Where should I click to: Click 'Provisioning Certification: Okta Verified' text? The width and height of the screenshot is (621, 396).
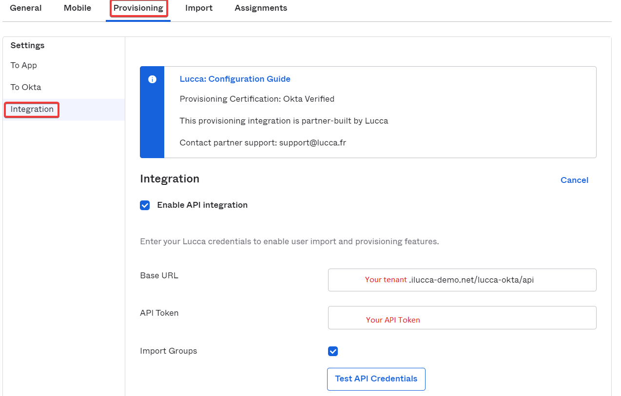coord(257,99)
